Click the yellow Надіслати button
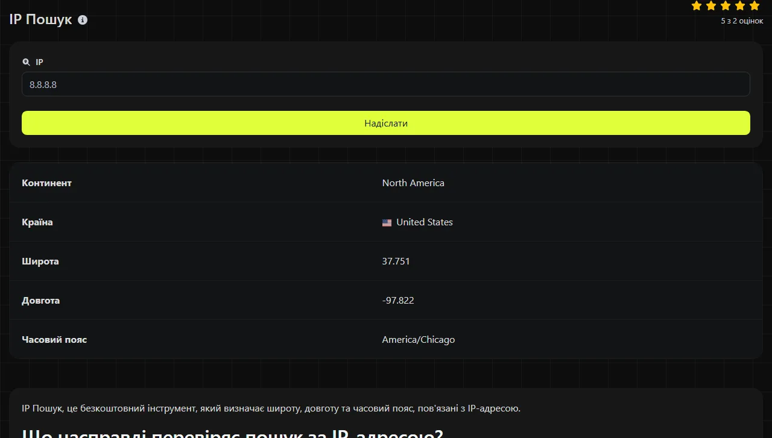 click(386, 123)
